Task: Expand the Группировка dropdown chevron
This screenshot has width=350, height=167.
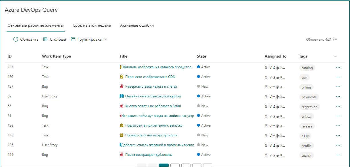Action: click(x=106, y=39)
